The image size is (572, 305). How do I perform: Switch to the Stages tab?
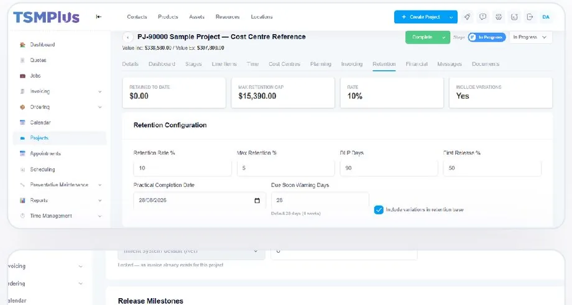point(193,64)
